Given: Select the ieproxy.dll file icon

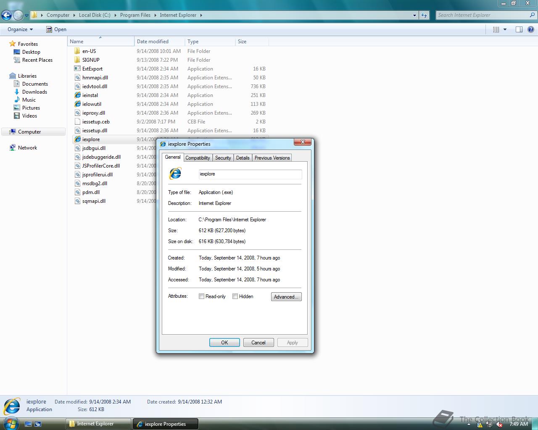Looking at the screenshot, I should point(77,113).
